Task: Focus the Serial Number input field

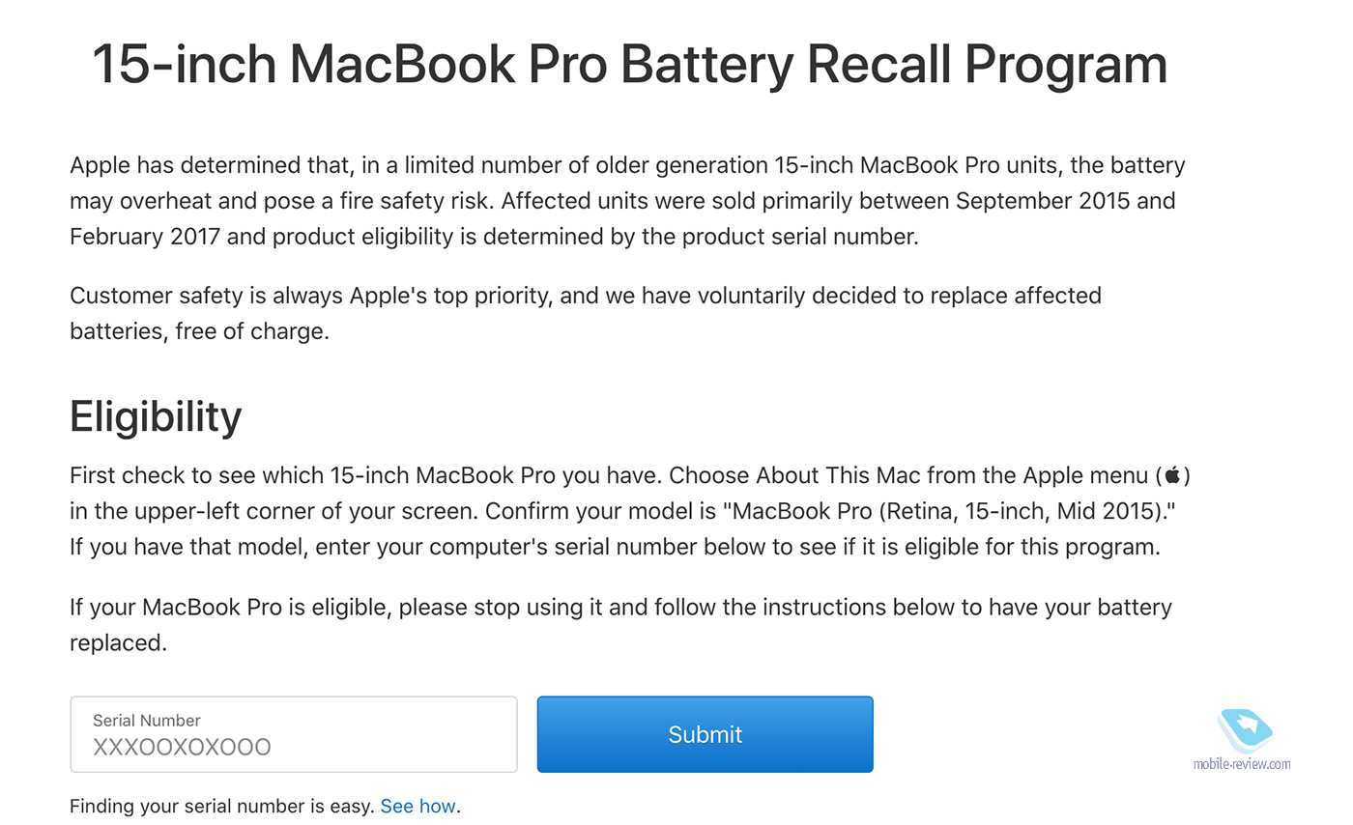Action: coord(294,734)
